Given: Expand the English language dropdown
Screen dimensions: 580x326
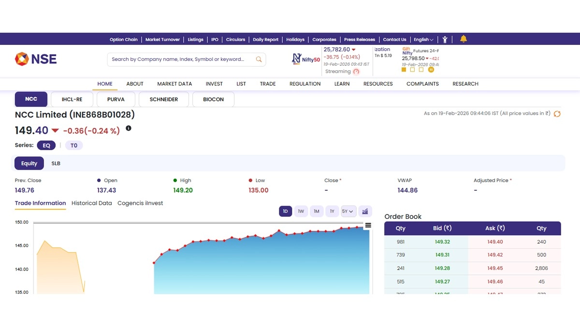Looking at the screenshot, I should point(423,40).
